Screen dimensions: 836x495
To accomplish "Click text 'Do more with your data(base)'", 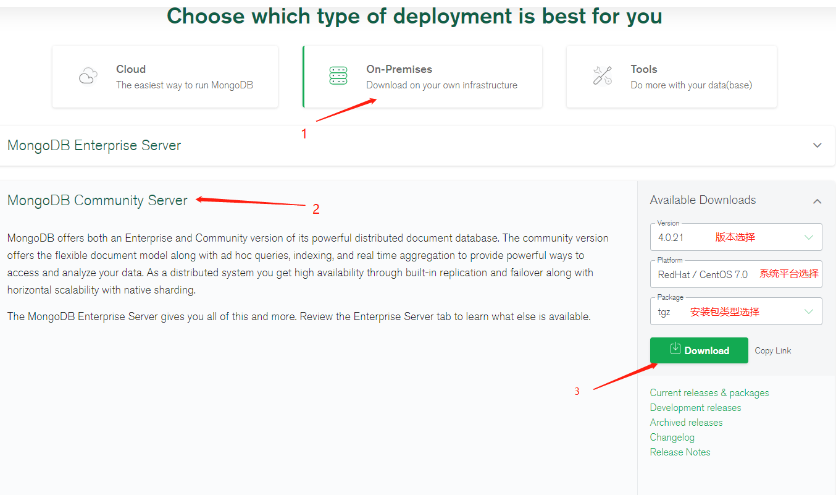I will coord(692,85).
